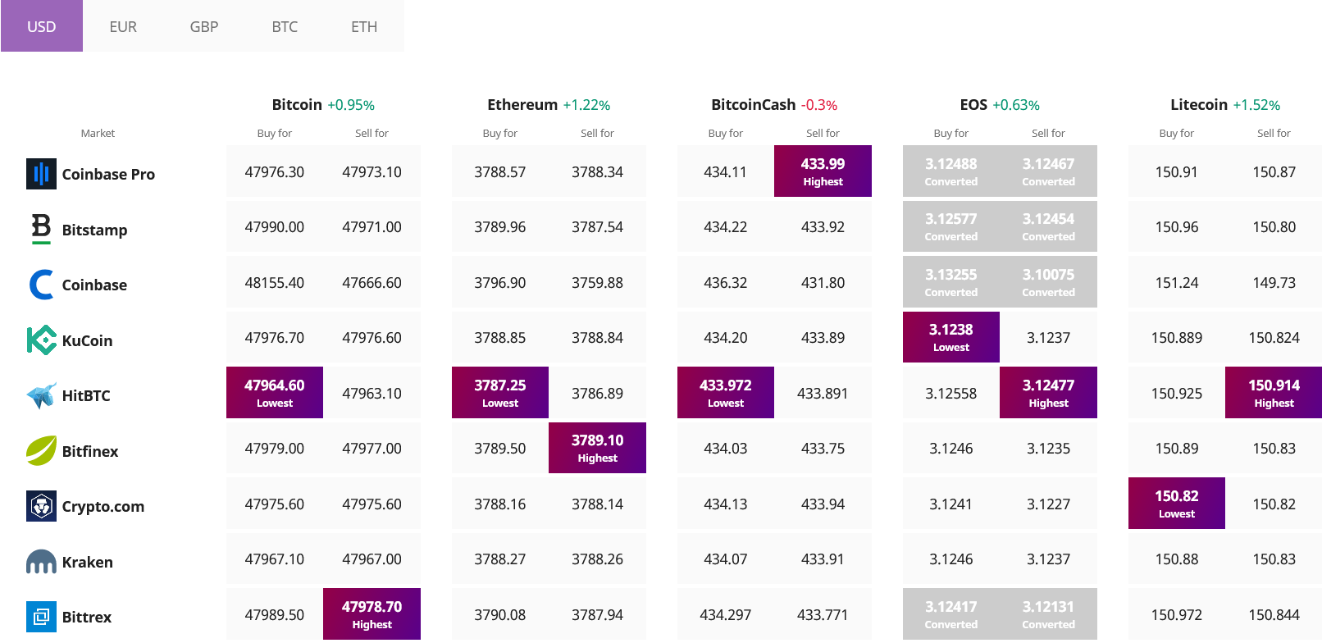This screenshot has width=1322, height=643.
Task: Click Ethereum highest sell price 3789.10
Action: click(x=597, y=448)
